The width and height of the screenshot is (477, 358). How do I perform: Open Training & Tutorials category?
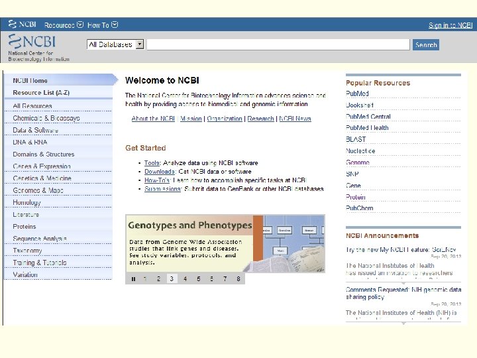40,263
